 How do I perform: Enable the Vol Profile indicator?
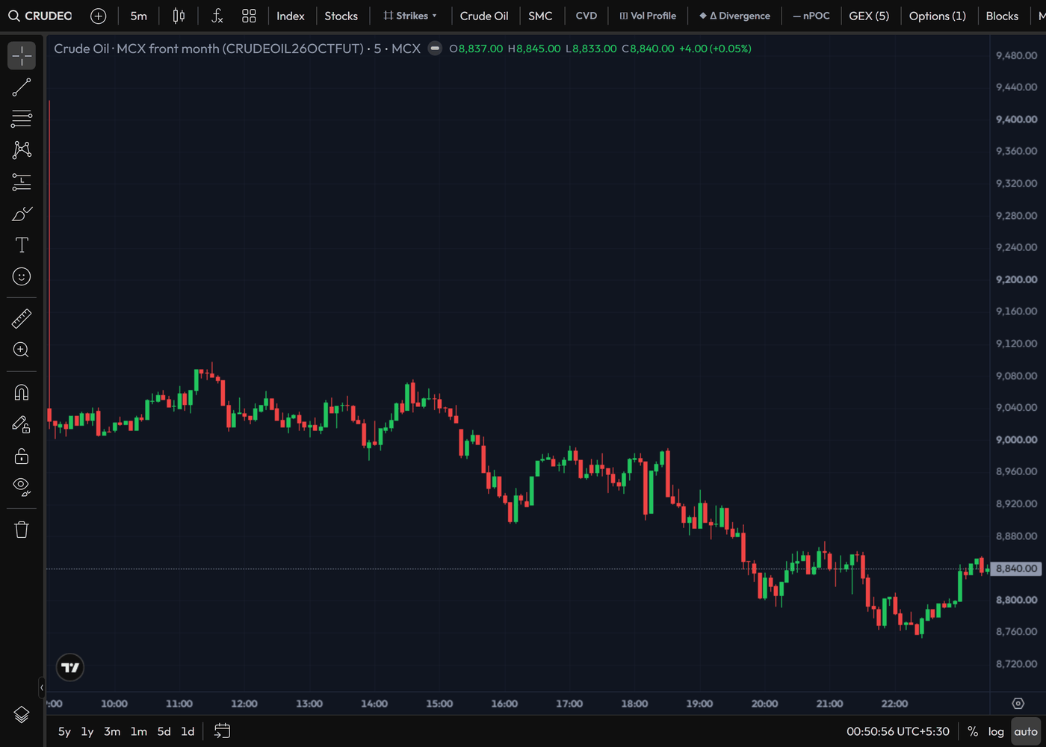pyautogui.click(x=648, y=16)
